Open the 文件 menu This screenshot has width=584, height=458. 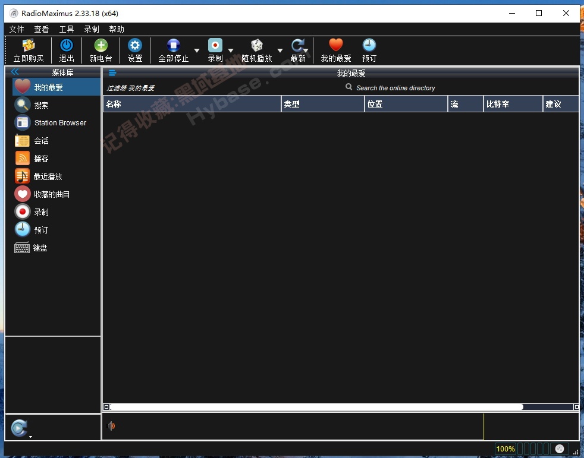coord(17,29)
